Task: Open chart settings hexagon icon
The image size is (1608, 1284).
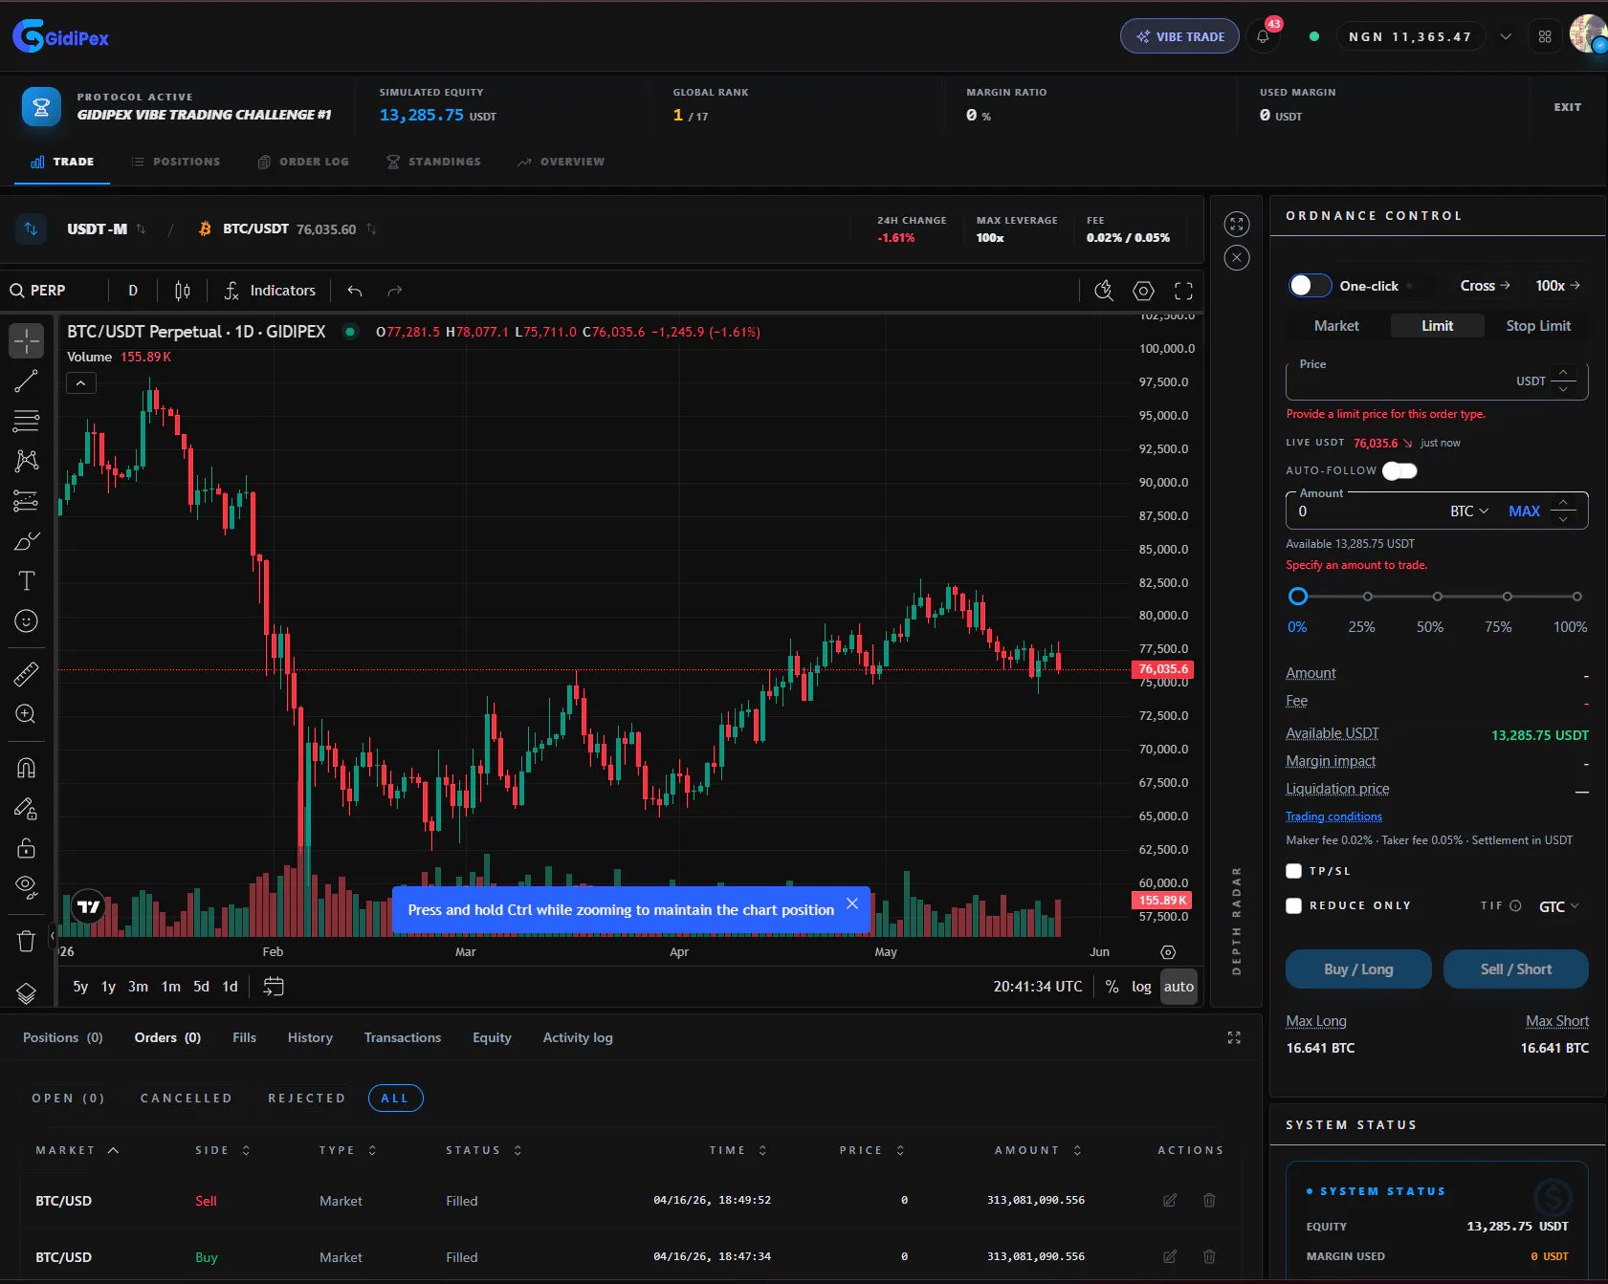Action: pyautogui.click(x=1143, y=291)
